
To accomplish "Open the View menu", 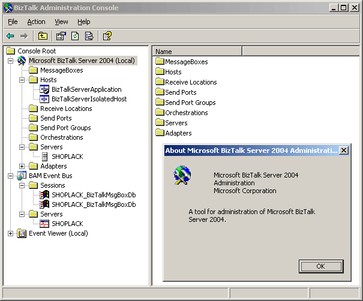I will point(61,22).
